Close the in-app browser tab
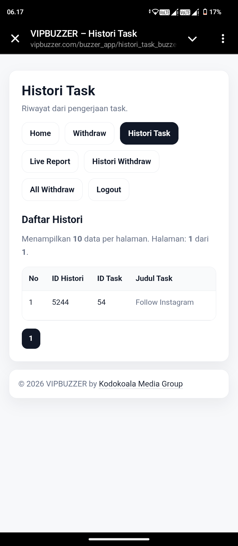The image size is (238, 546). click(15, 39)
